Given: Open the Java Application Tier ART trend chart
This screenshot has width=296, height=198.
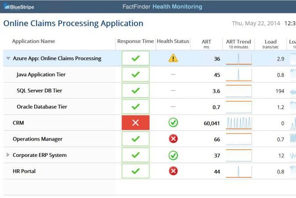Looking at the screenshot, I should [x=239, y=75].
